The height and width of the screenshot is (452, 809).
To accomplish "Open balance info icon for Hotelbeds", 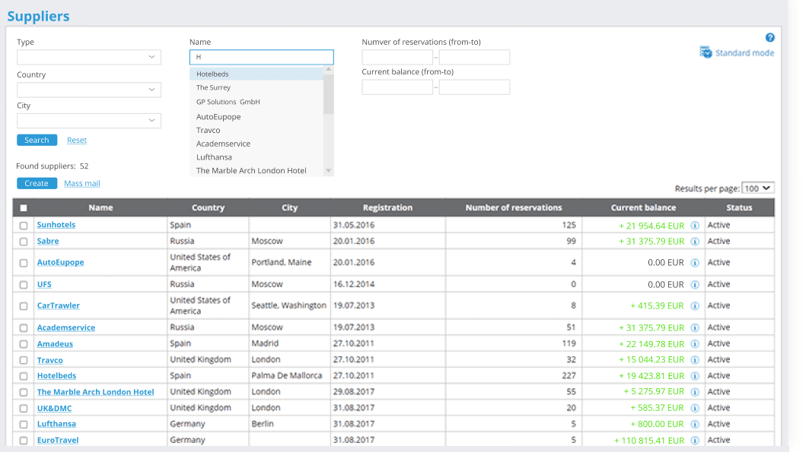I will pyautogui.click(x=695, y=376).
